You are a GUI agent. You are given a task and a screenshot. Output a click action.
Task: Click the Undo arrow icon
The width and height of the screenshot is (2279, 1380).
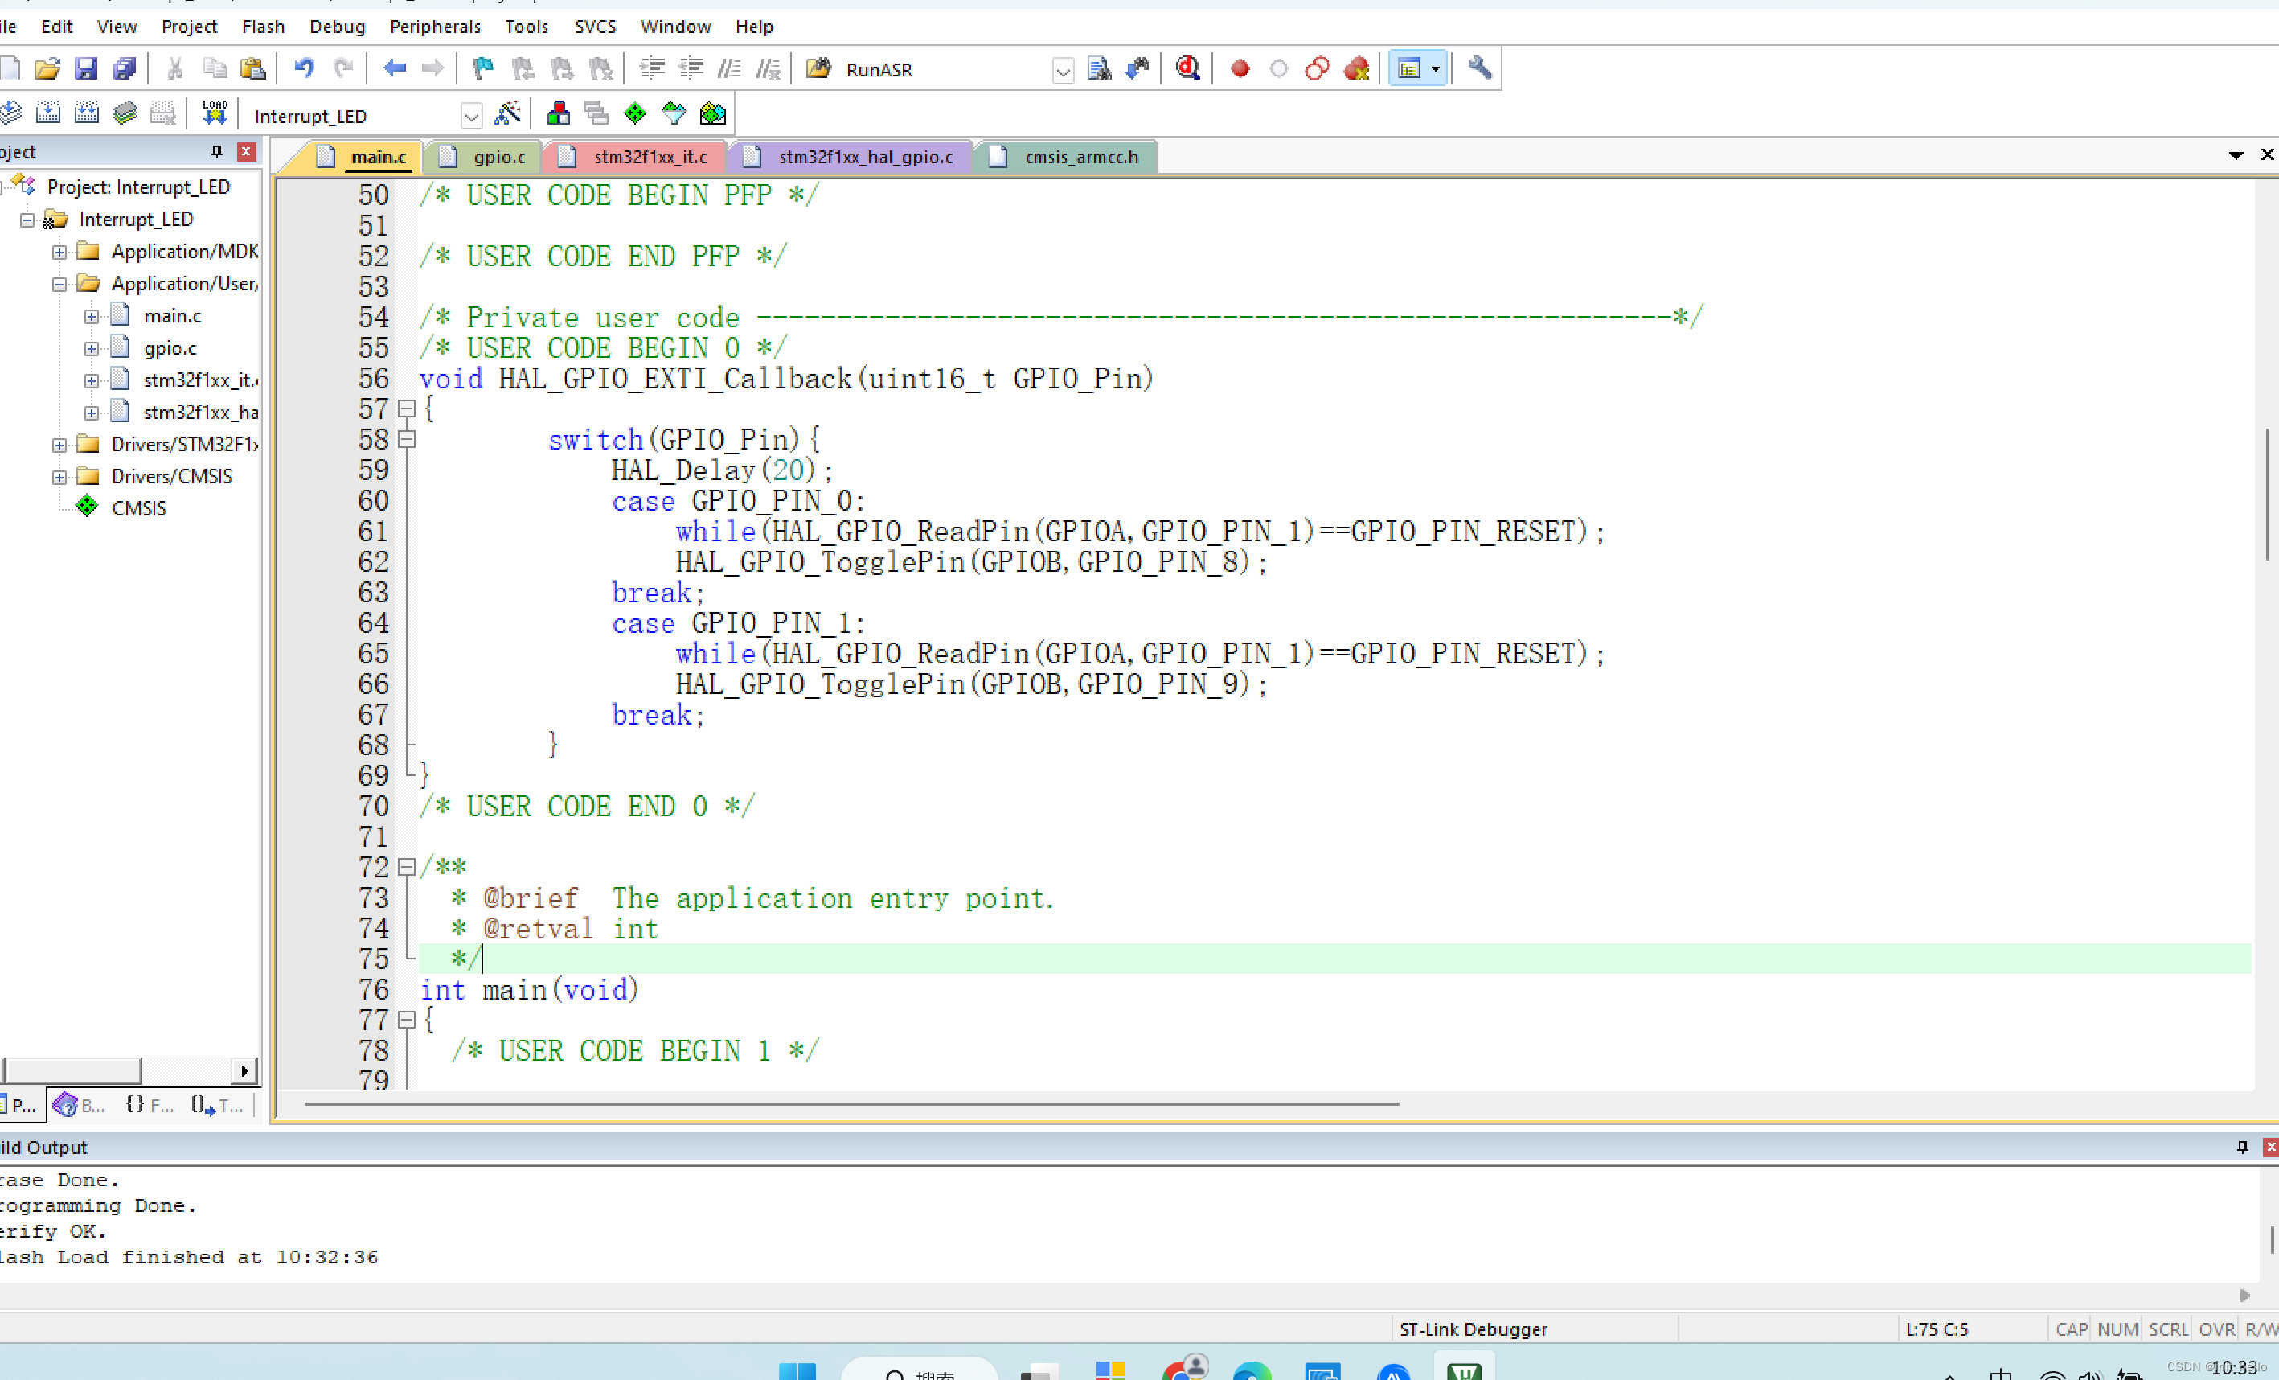point(303,68)
